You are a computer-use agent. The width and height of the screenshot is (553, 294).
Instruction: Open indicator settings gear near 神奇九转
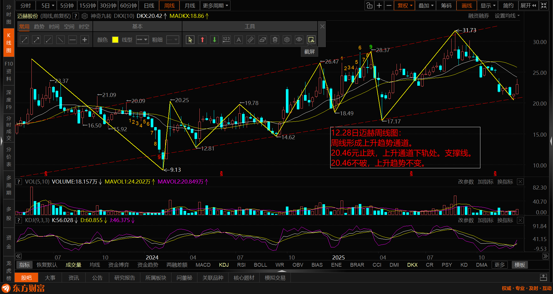point(85,16)
